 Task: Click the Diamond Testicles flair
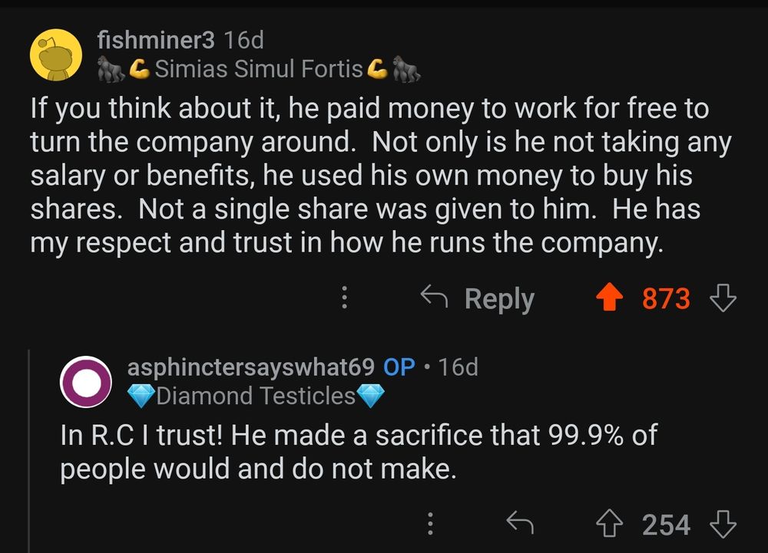[255, 396]
